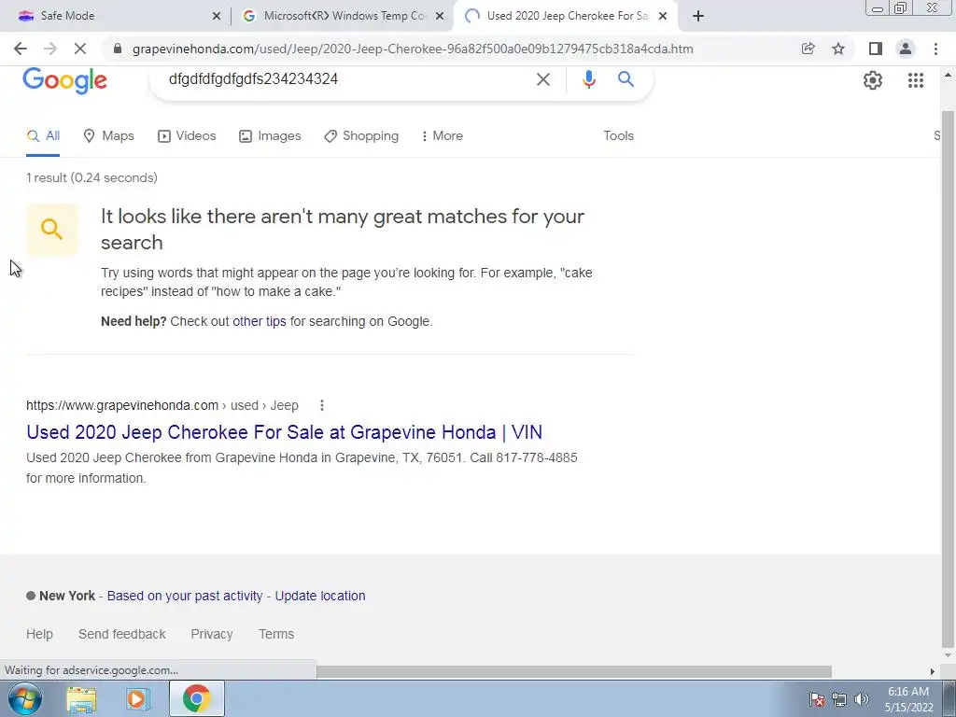Viewport: 956px width, 717px height.
Task: Open Used 2020 Jeep Cherokee result
Action: (x=284, y=432)
